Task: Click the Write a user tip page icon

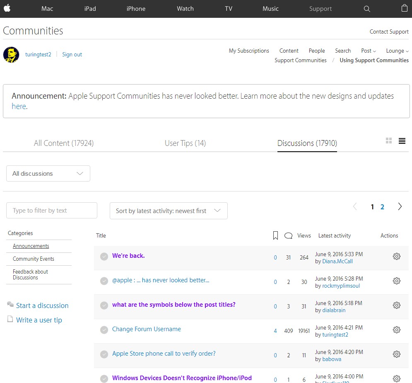Action: click(9, 319)
